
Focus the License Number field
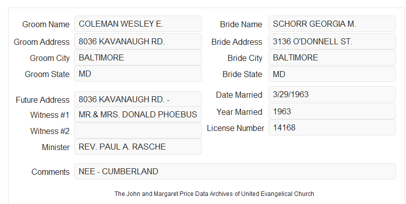332,127
